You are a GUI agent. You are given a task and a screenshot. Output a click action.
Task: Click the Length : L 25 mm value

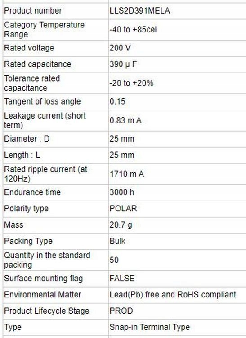pos(122,155)
